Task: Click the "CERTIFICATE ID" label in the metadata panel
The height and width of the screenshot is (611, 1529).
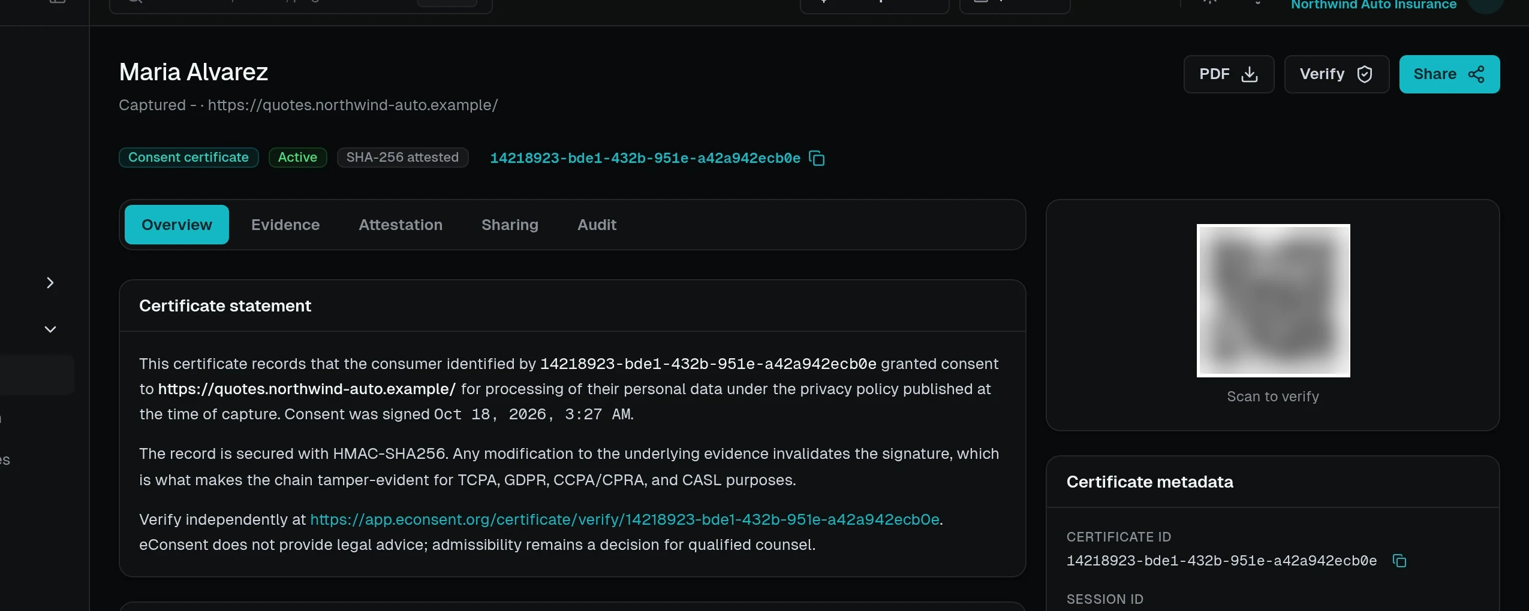Action: click(1118, 537)
